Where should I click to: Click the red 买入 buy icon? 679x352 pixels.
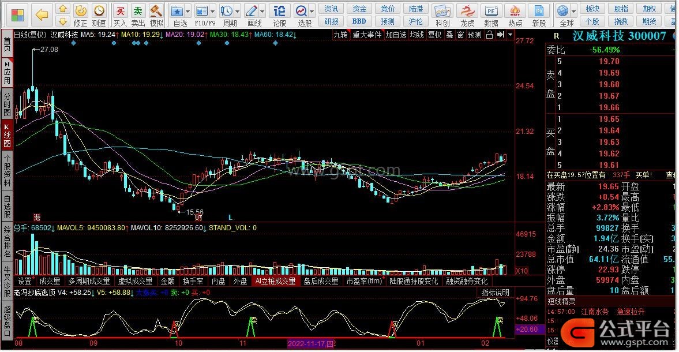(120, 11)
